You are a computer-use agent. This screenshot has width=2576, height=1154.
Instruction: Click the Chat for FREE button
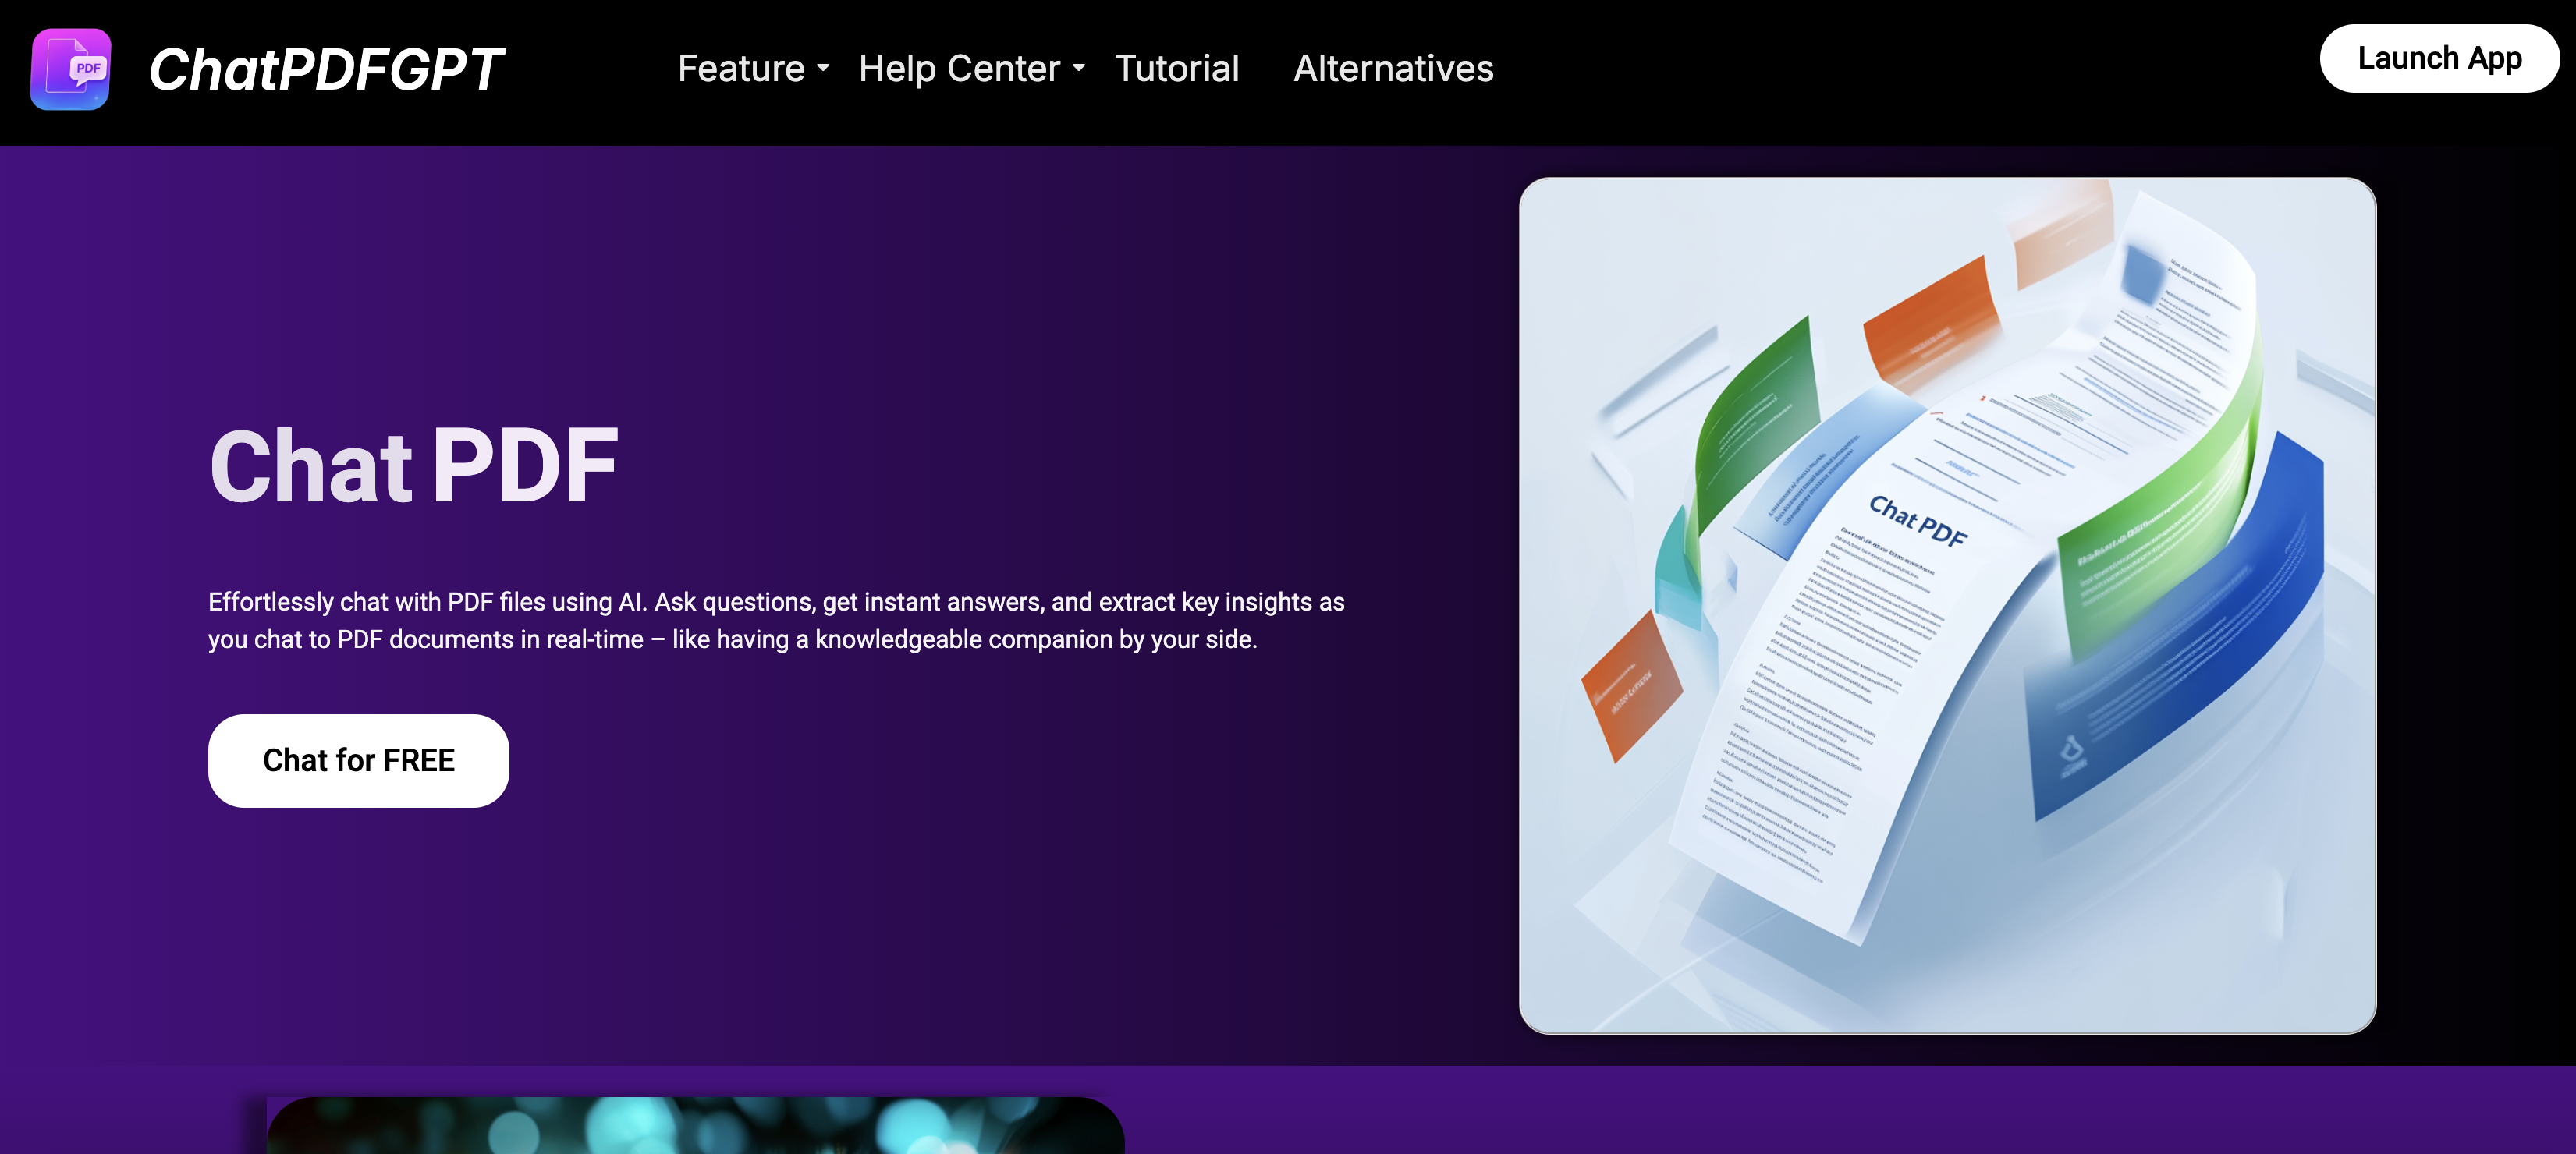click(358, 760)
